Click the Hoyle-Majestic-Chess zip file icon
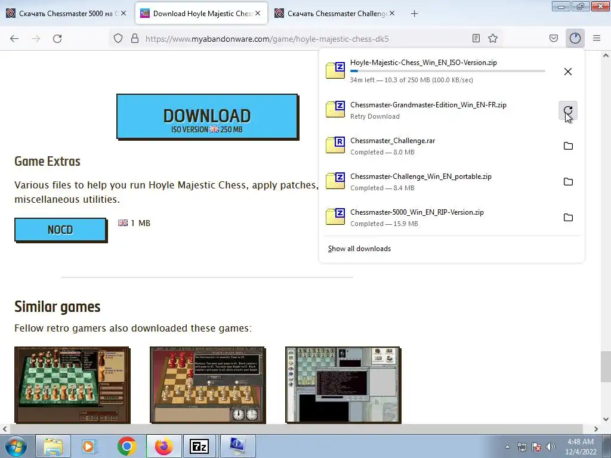Image resolution: width=611 pixels, height=458 pixels. (335, 70)
